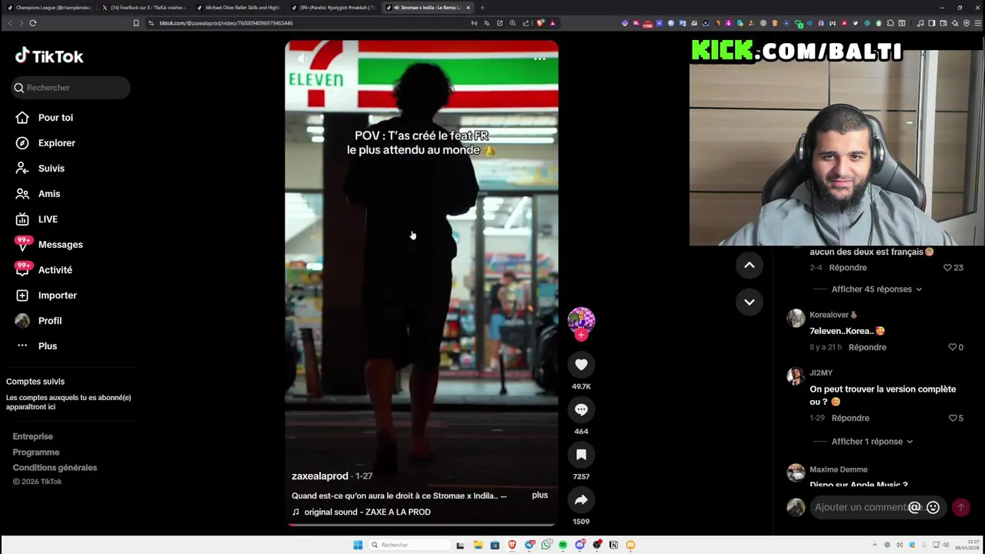985x554 pixels.
Task: Open the video three-dots options menu
Action: point(539,58)
